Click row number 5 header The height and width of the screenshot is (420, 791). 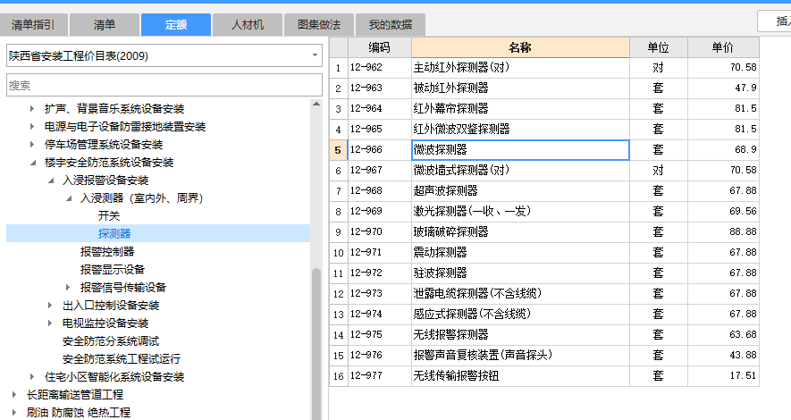point(338,150)
